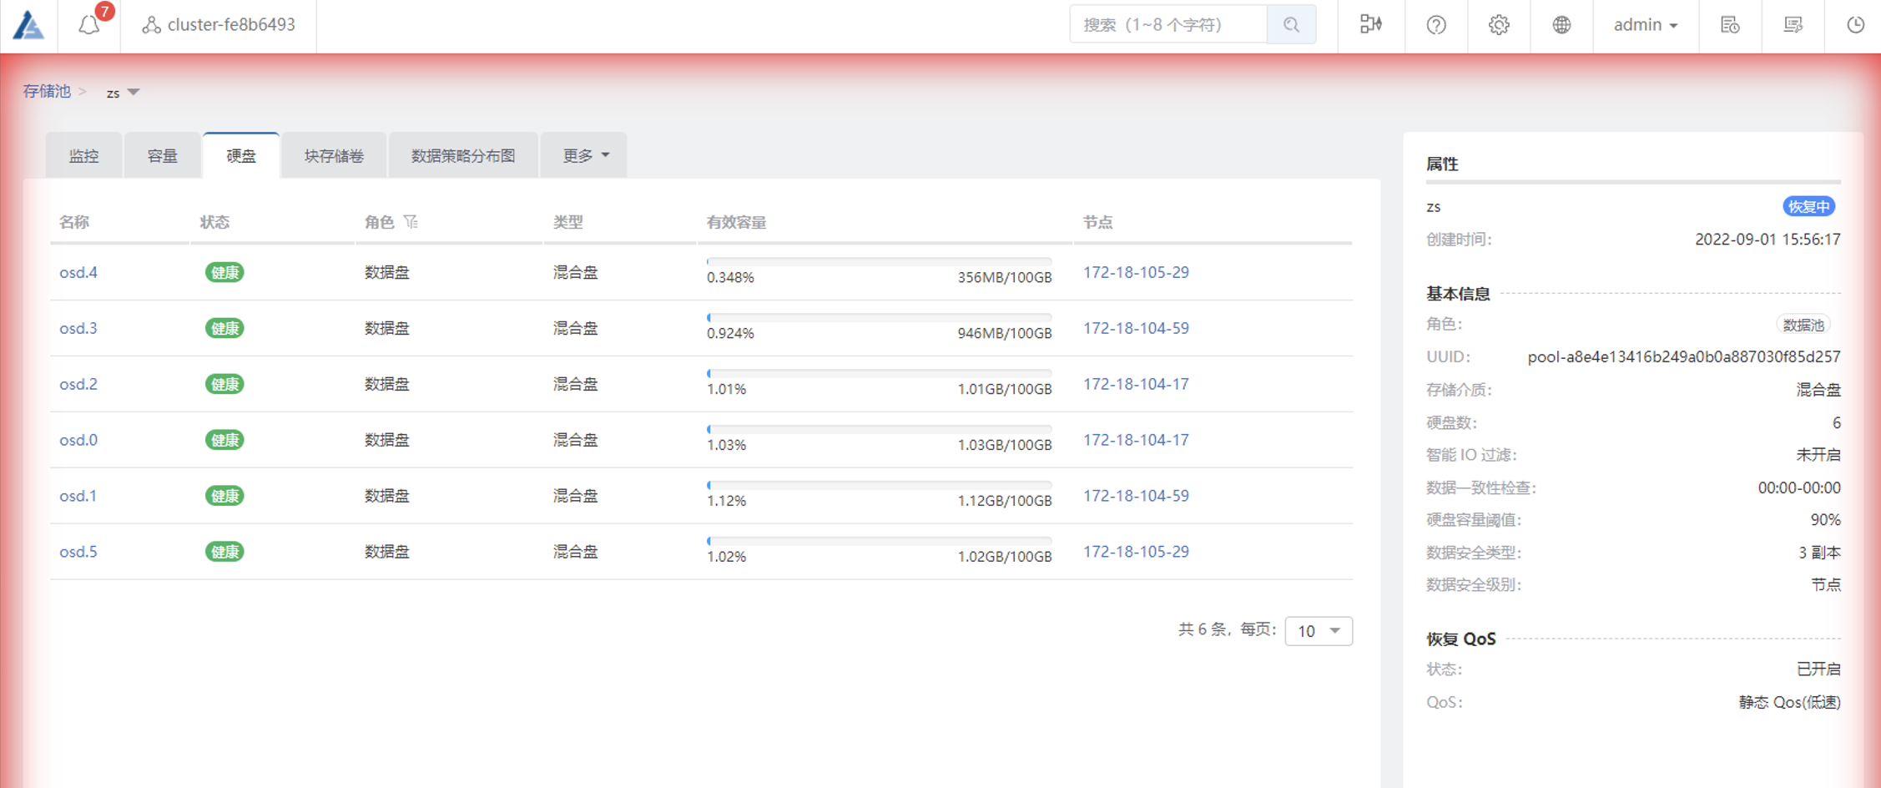This screenshot has height=788, width=1881.
Task: Click the blue triangle logo icon
Action: pos(28,25)
